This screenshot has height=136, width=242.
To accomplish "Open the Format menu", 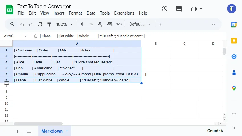I will pyautogui.click(x=75, y=13).
